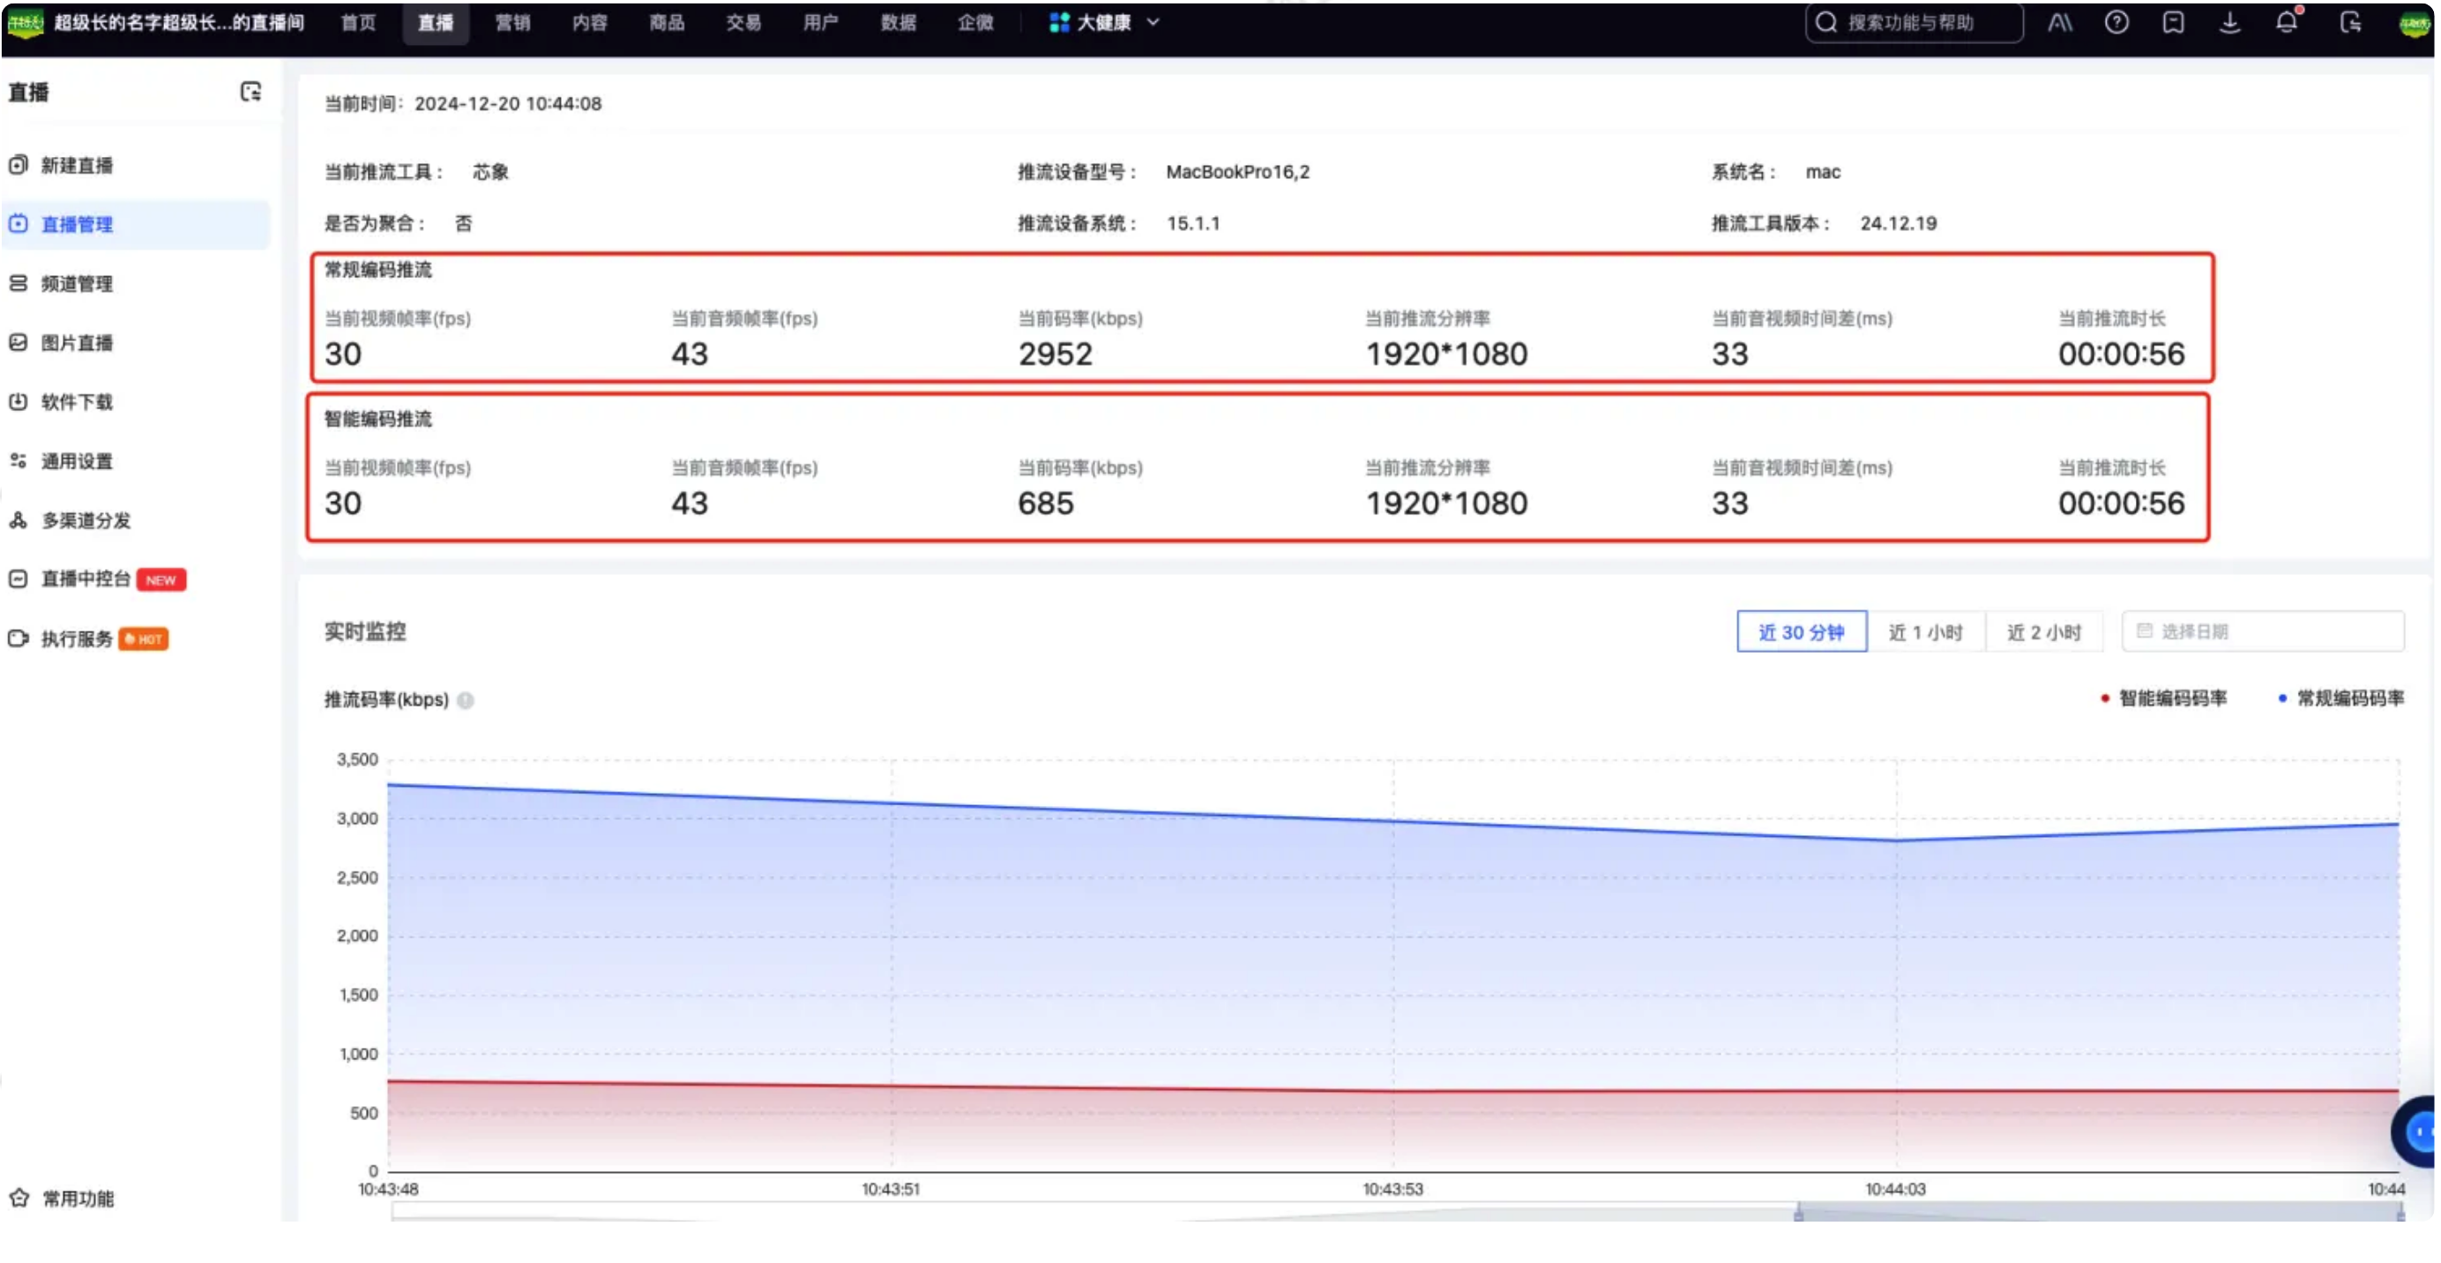Viewport: 2441px width, 1263px height.
Task: Open the download arrow icon in top bar
Action: [2229, 23]
